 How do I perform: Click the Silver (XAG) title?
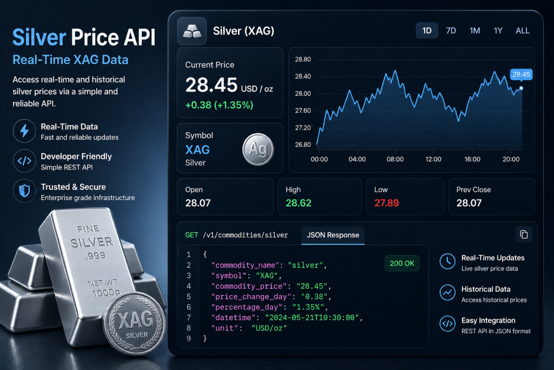tap(243, 31)
